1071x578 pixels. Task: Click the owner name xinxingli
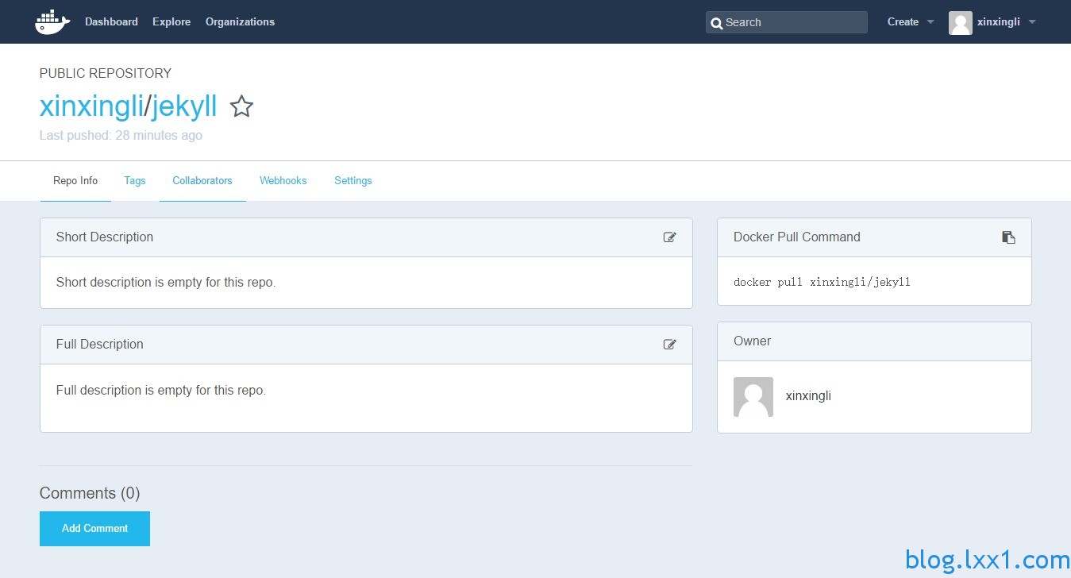pos(808,396)
